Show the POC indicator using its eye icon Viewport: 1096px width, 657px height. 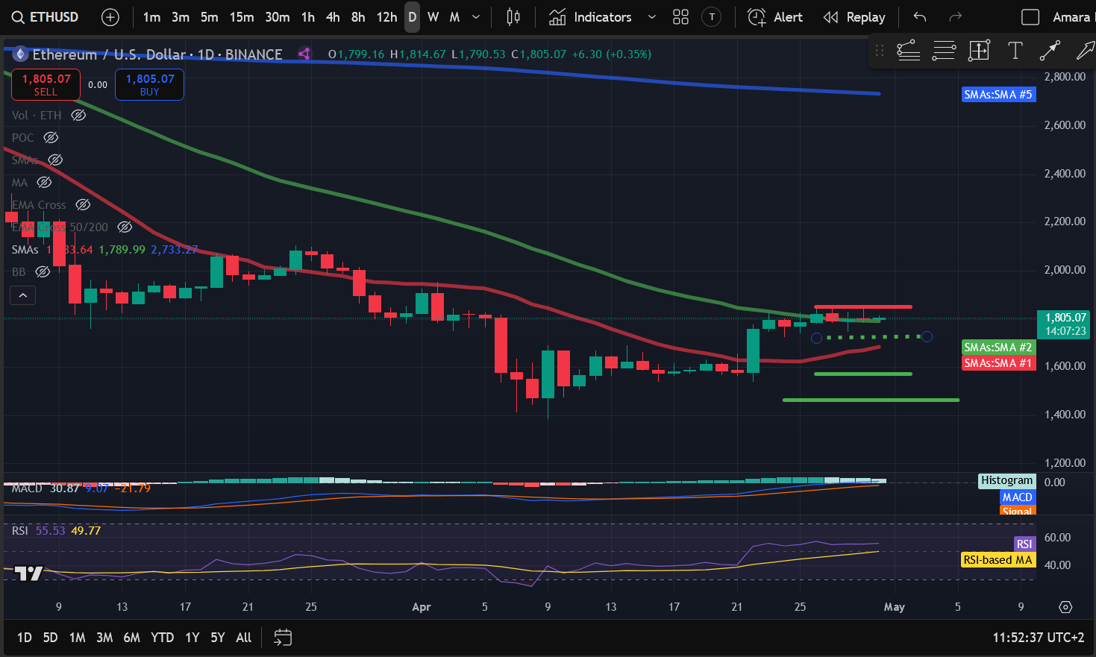click(51, 137)
